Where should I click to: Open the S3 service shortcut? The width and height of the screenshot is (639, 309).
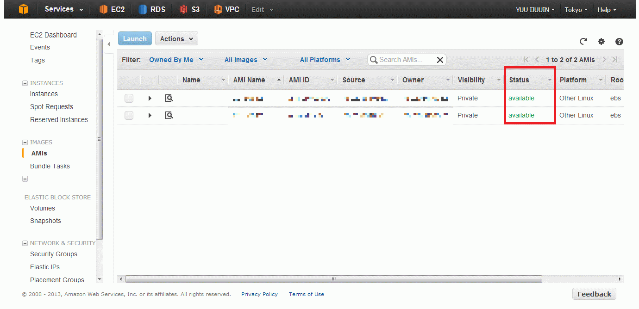coord(190,9)
